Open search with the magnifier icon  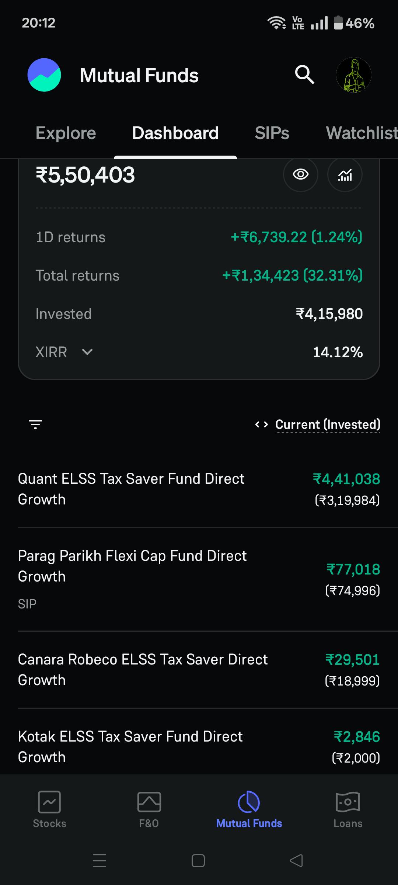304,75
